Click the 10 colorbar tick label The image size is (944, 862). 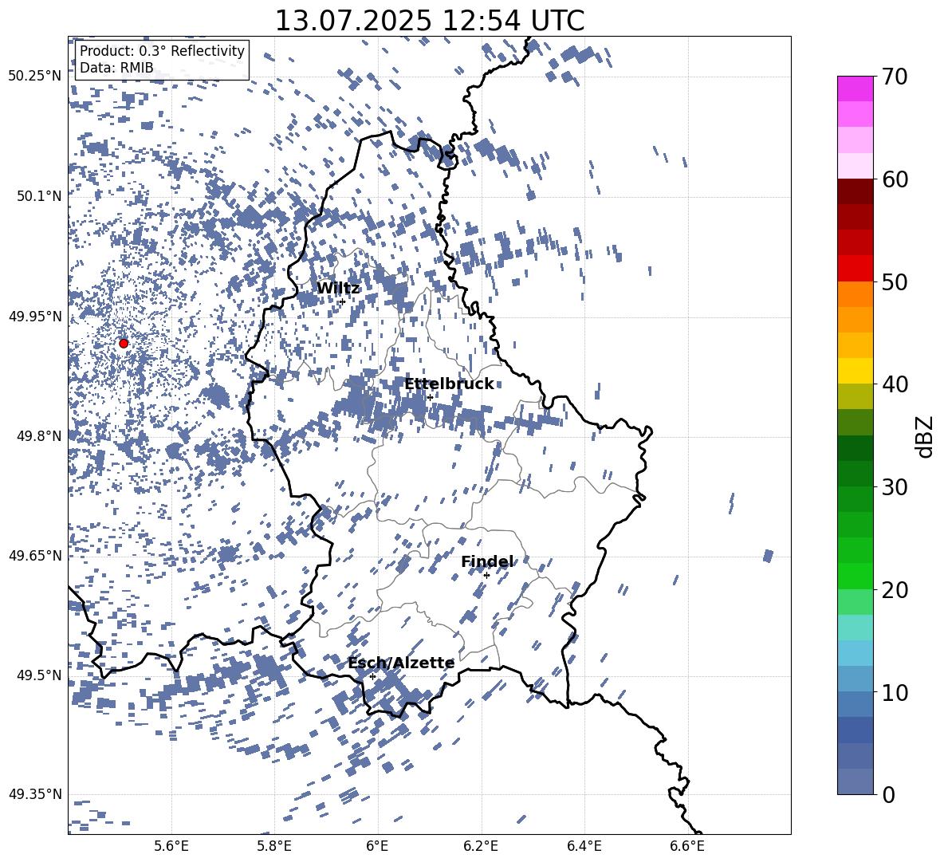pos(895,693)
